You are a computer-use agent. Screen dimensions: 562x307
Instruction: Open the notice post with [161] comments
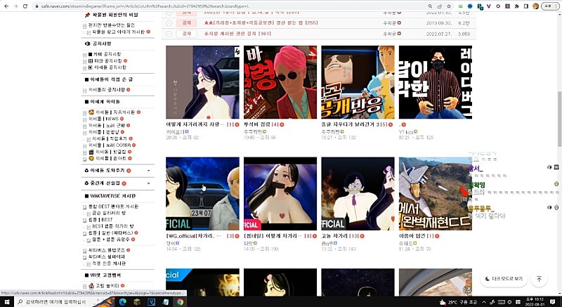pyautogui.click(x=237, y=34)
